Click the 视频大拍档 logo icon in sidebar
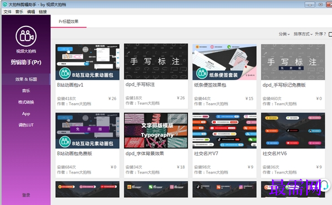 coord(26,36)
